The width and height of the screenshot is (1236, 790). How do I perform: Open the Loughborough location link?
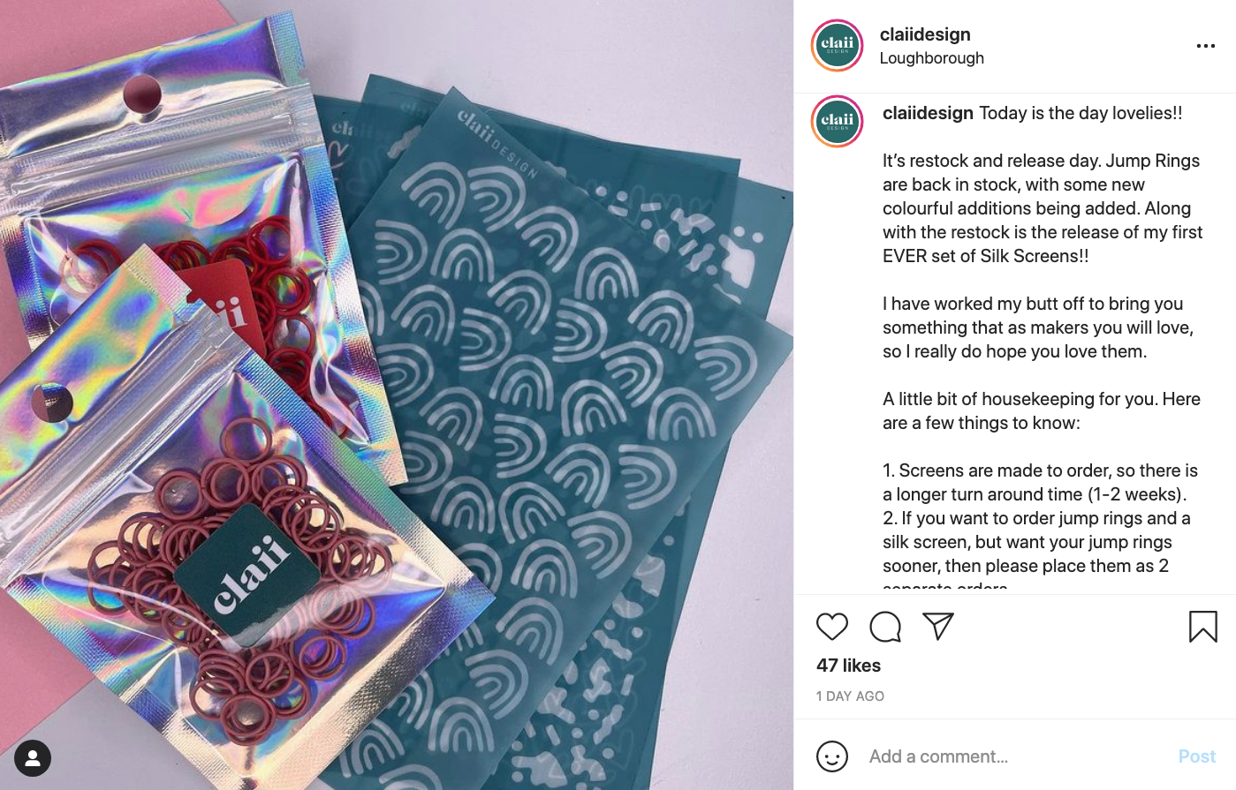click(931, 58)
